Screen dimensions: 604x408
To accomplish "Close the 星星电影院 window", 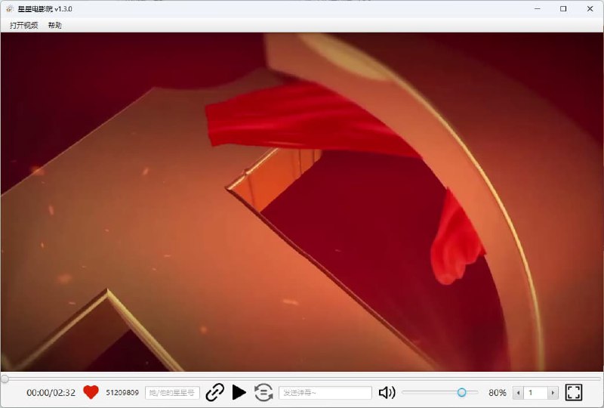I will pyautogui.click(x=590, y=8).
